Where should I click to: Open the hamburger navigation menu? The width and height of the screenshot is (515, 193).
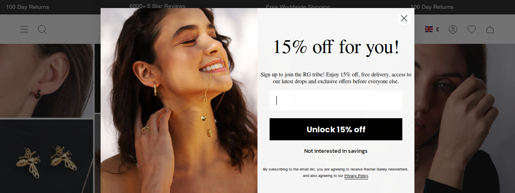click(24, 29)
